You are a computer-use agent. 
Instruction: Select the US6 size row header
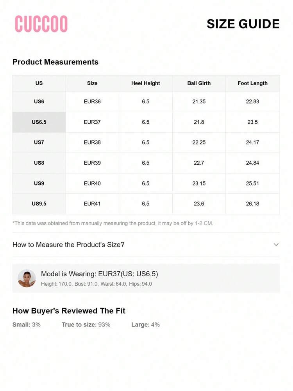[39, 102]
